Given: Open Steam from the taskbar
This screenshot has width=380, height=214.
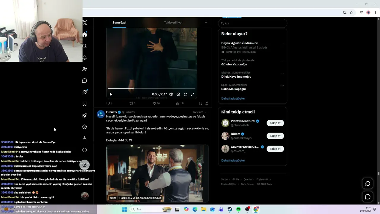Looking at the screenshot, I should click(230, 209).
